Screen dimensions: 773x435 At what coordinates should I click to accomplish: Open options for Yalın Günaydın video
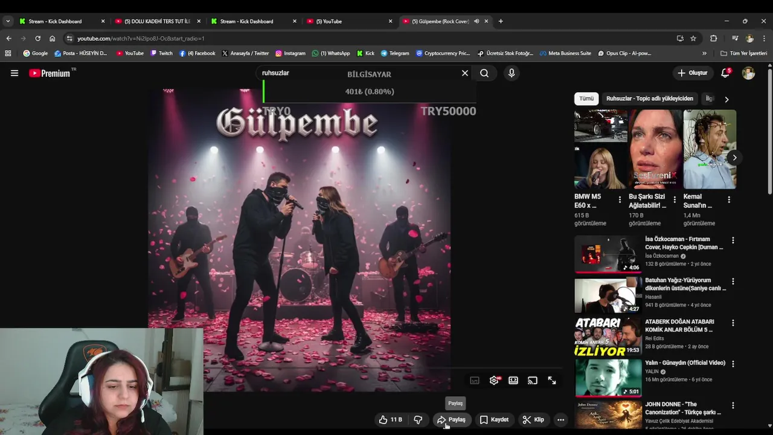(x=733, y=364)
